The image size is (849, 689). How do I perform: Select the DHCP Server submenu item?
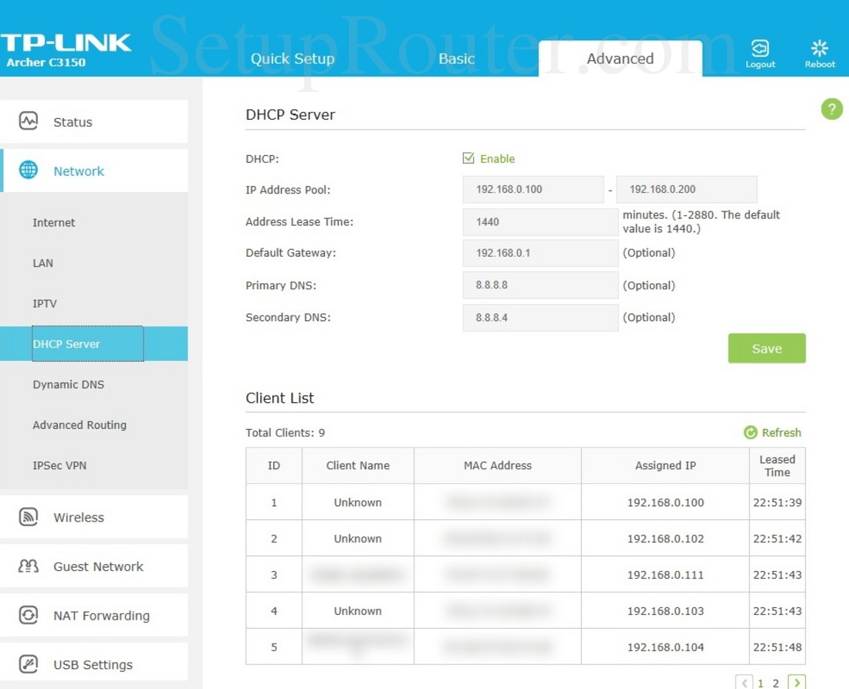pos(94,343)
